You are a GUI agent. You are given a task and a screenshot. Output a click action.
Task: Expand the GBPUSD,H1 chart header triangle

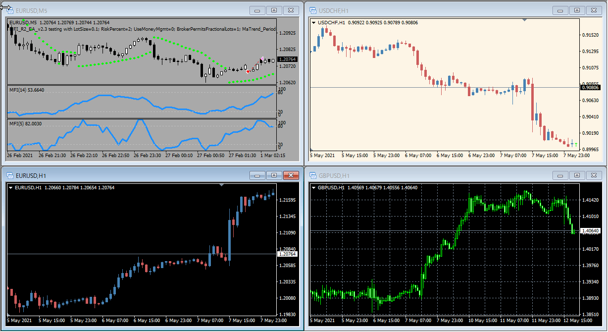(314, 188)
